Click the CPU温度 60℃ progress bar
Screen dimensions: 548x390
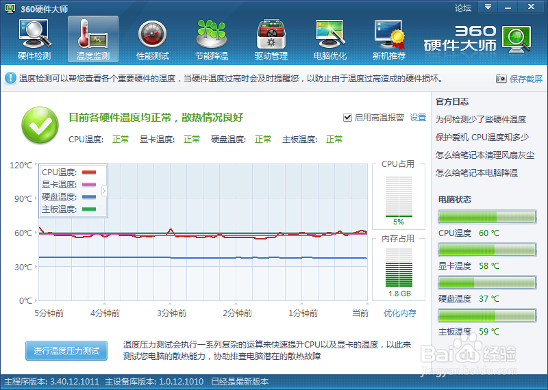tap(487, 217)
